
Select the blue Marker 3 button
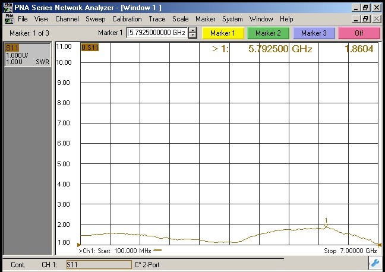pos(314,33)
